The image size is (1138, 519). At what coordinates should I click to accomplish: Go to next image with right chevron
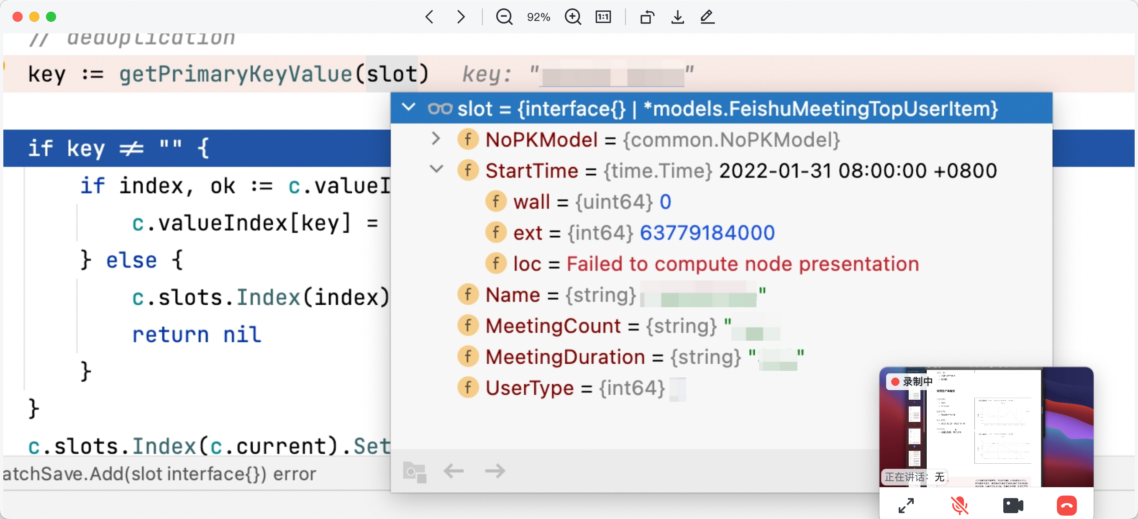460,17
